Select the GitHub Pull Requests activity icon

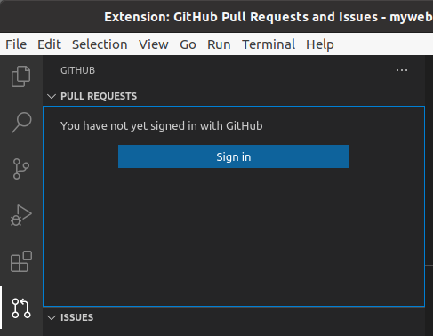tap(21, 308)
